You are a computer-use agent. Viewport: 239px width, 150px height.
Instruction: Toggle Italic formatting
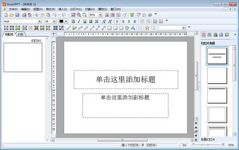(x=79, y=21)
